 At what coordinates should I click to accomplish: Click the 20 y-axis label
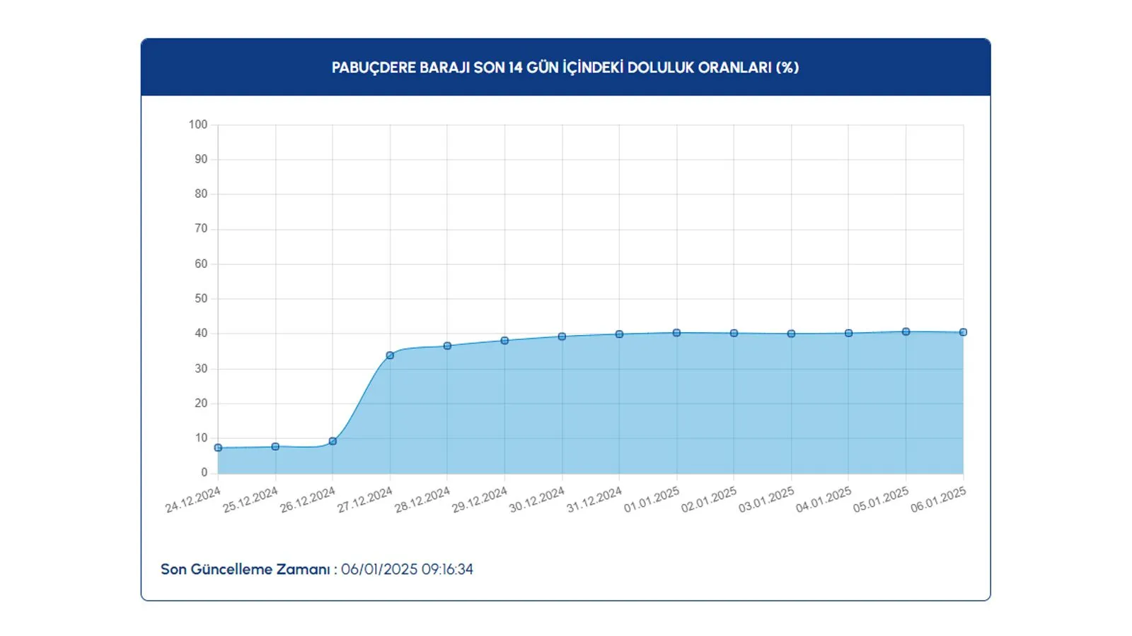(201, 404)
